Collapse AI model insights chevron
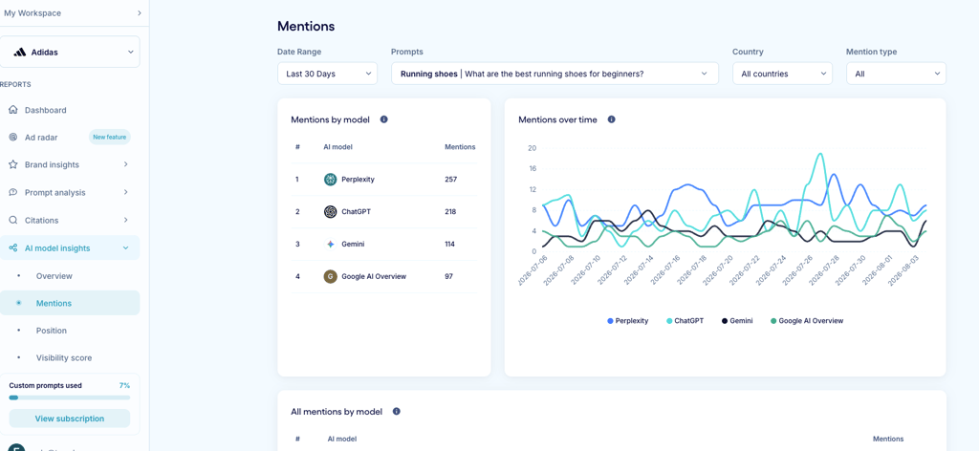This screenshot has width=979, height=451. point(125,248)
